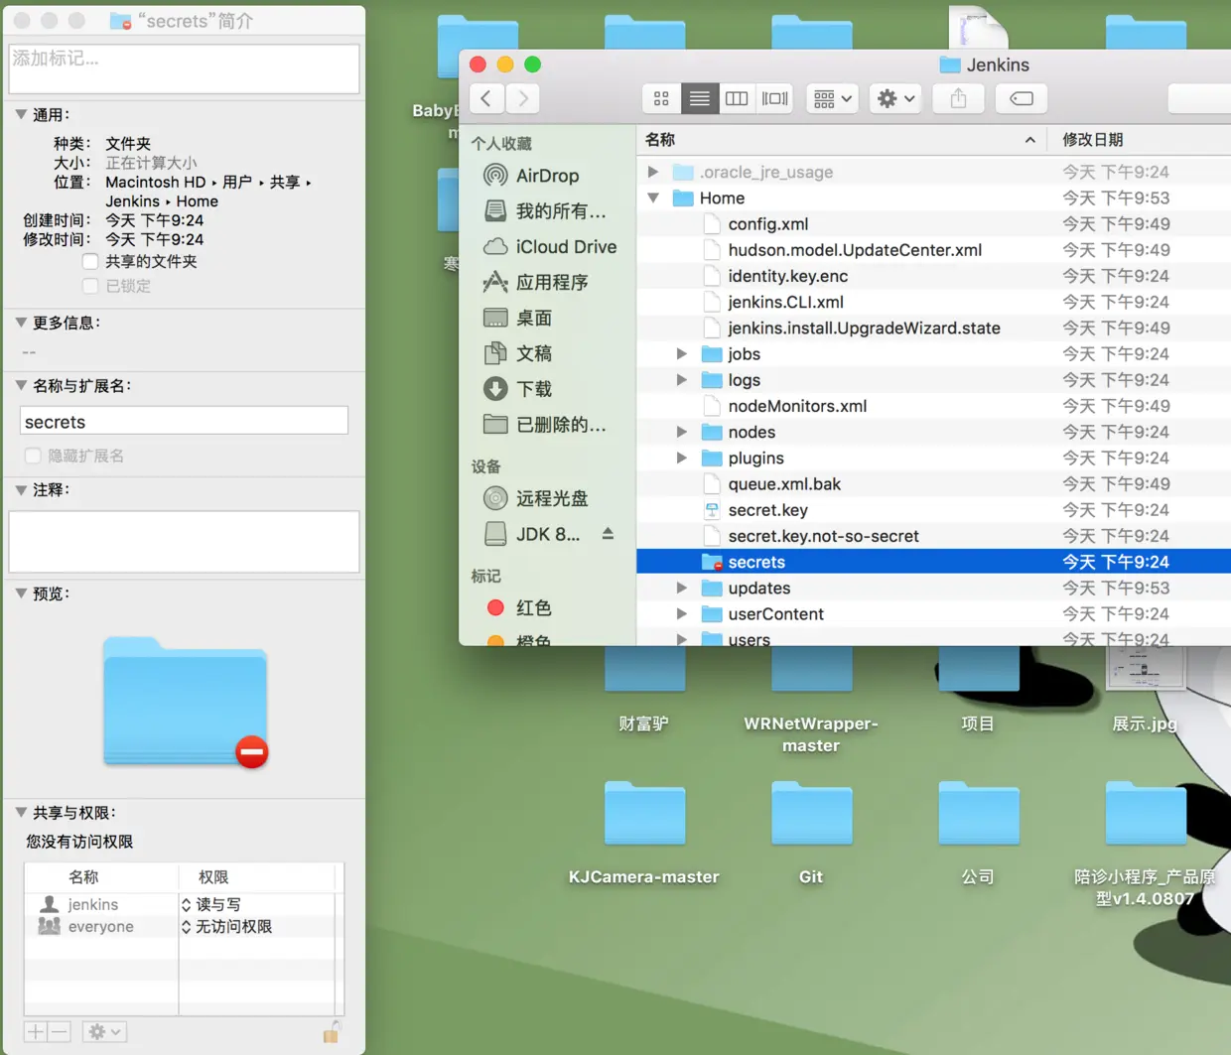Change jenkins permission 读与写 dropdown
This screenshot has width=1231, height=1055.
coord(211,904)
